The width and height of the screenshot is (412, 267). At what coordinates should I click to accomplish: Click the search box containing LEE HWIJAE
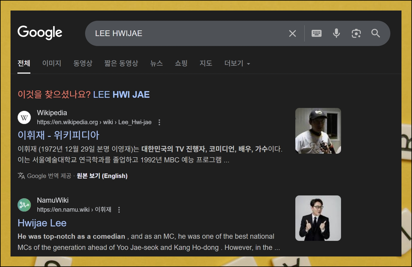click(238, 33)
